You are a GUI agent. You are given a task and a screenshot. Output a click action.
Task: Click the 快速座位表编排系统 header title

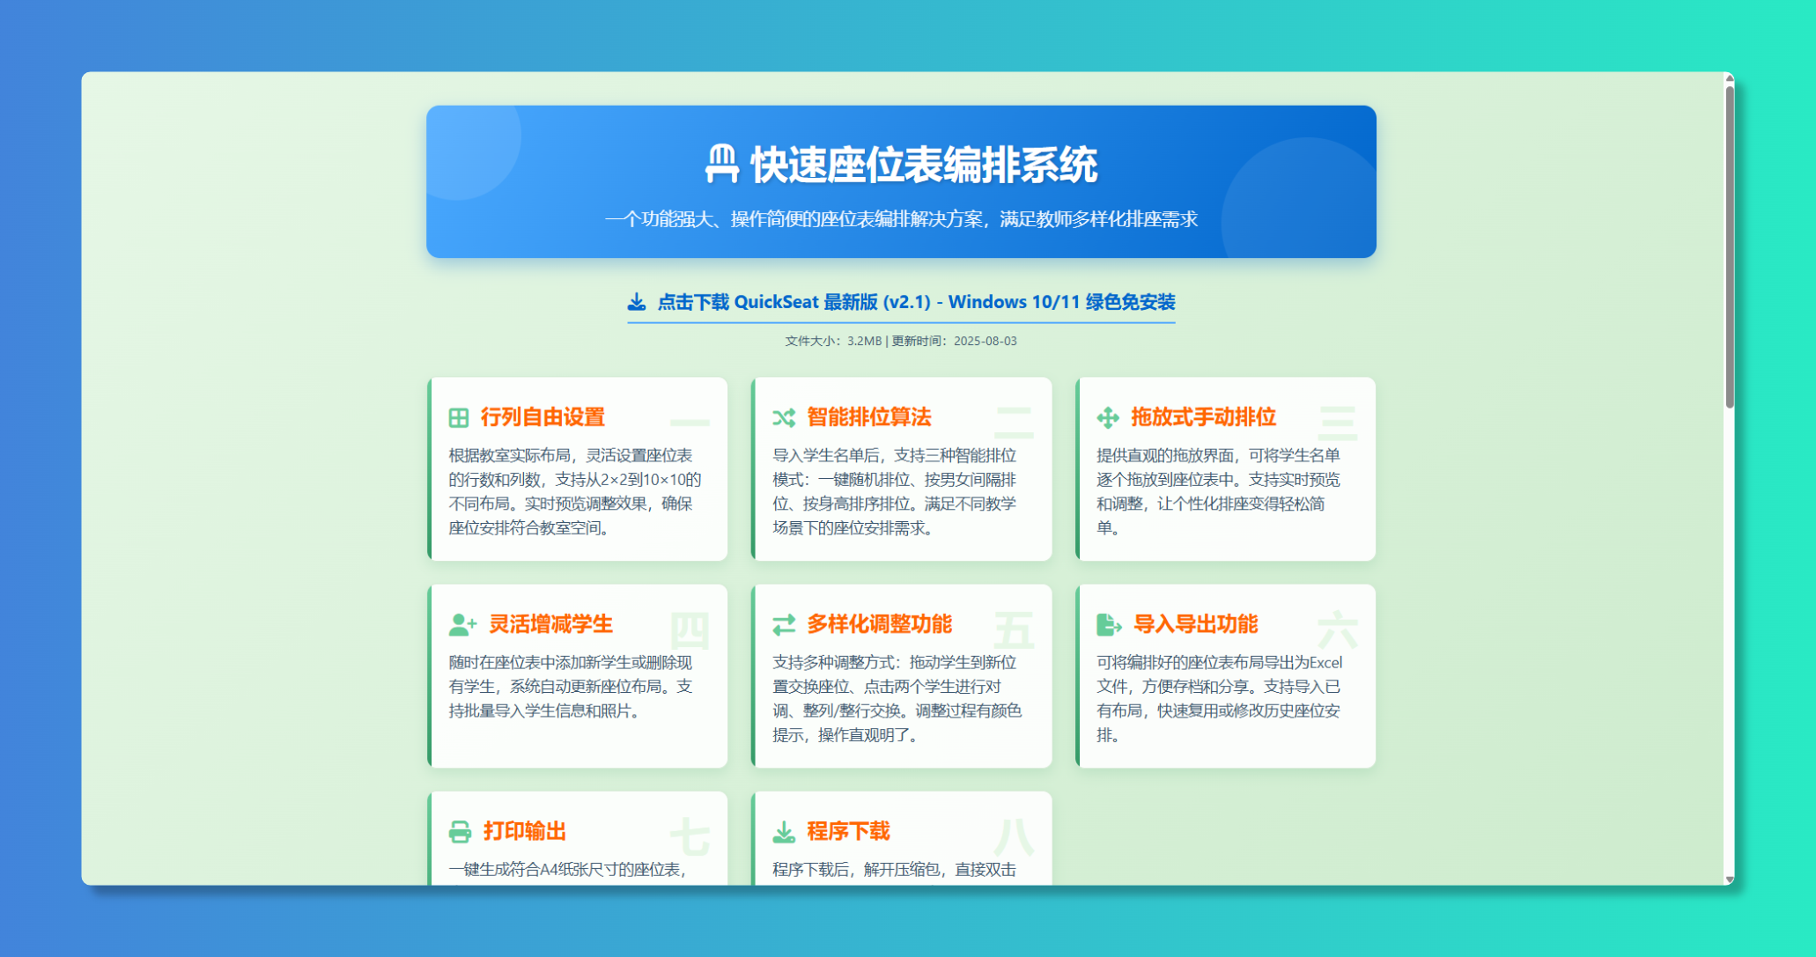923,165
